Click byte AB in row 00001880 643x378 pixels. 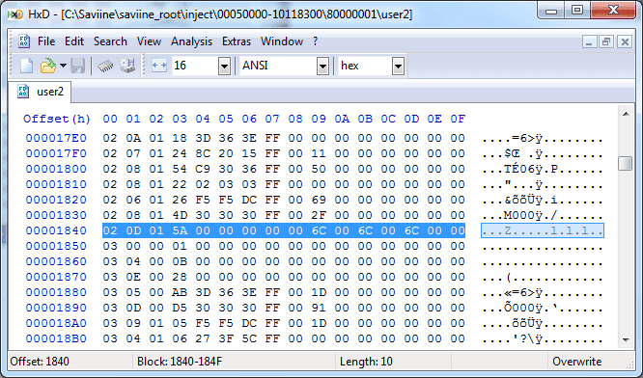pyautogui.click(x=180, y=292)
